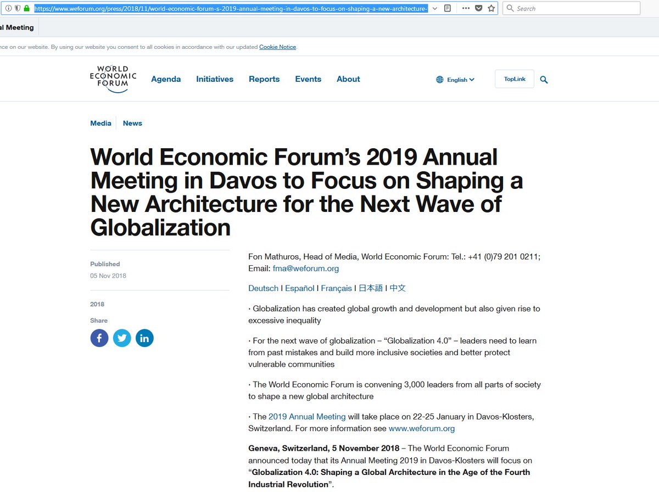Screen dimensions: 659x498
Task: Share the article on Facebook
Action: [x=99, y=338]
